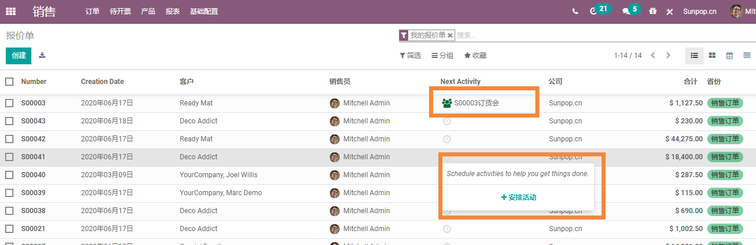Open activities clock with 21 badge
This screenshot has height=245, width=756.
[x=593, y=11]
